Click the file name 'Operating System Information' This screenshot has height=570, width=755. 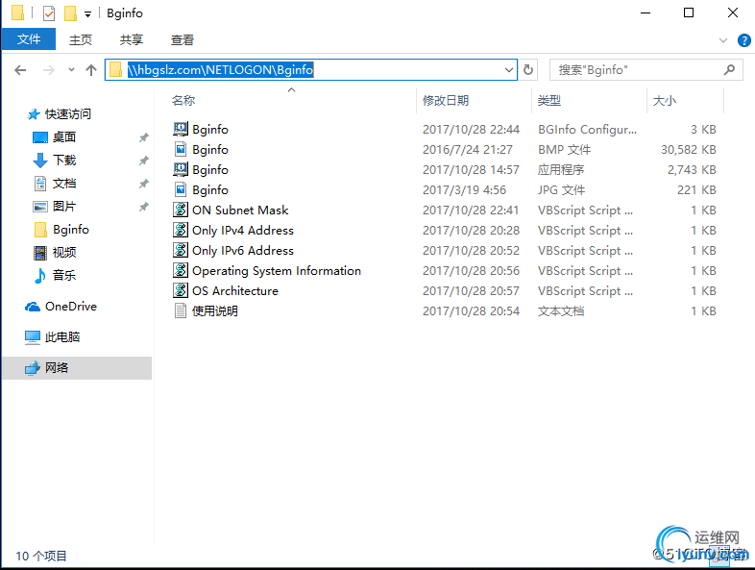click(277, 271)
